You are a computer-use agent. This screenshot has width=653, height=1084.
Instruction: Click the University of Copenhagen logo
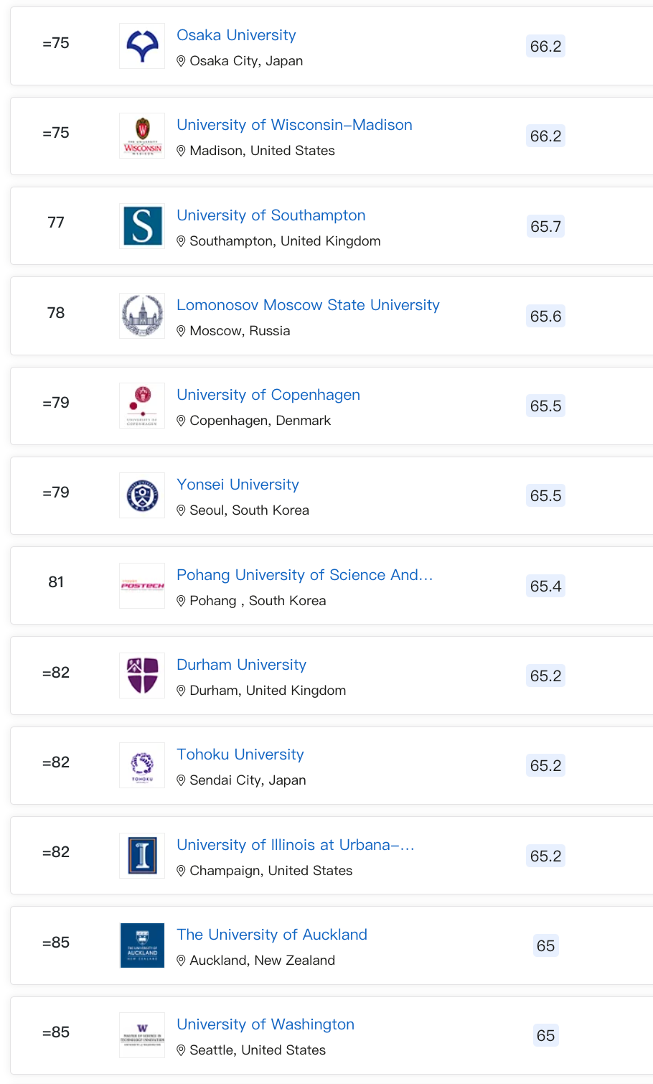pyautogui.click(x=142, y=406)
